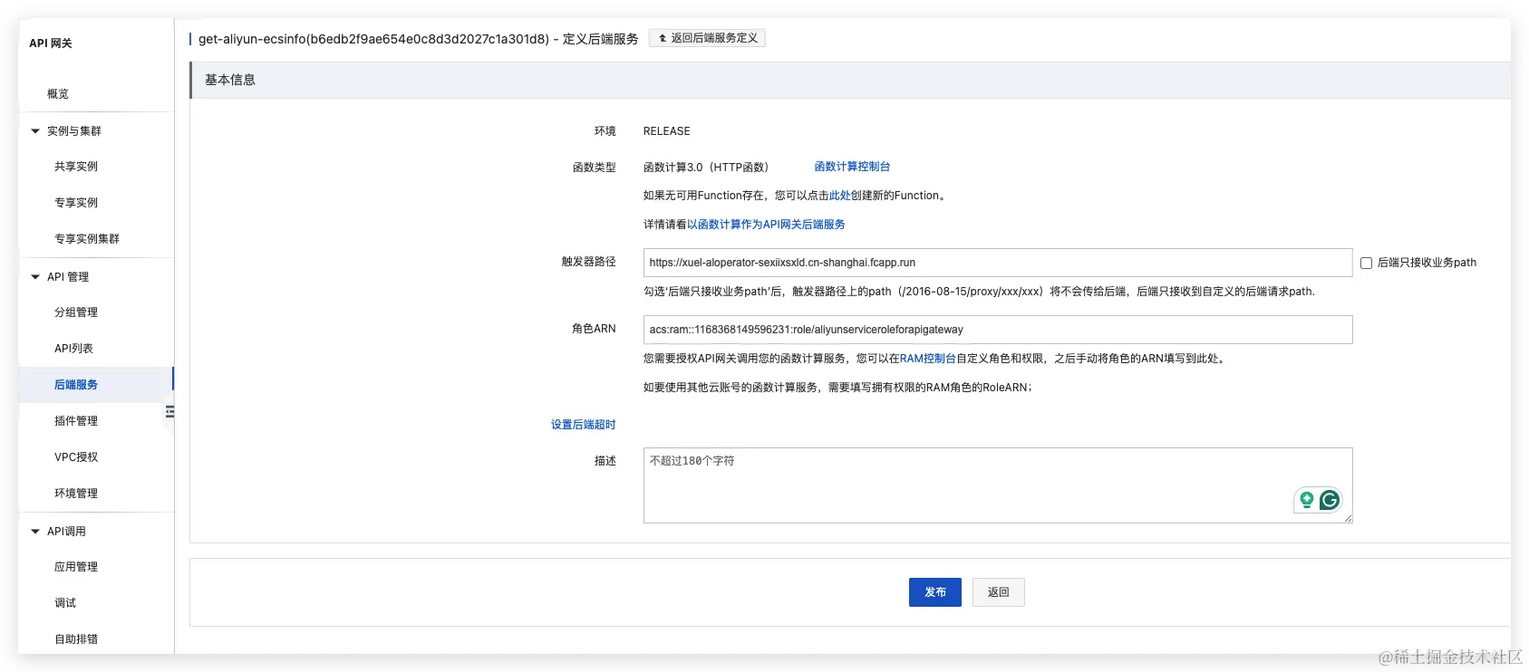This screenshot has height=672, width=1529.
Task: Click the 返回 button beside 发布
Action: [x=999, y=592]
